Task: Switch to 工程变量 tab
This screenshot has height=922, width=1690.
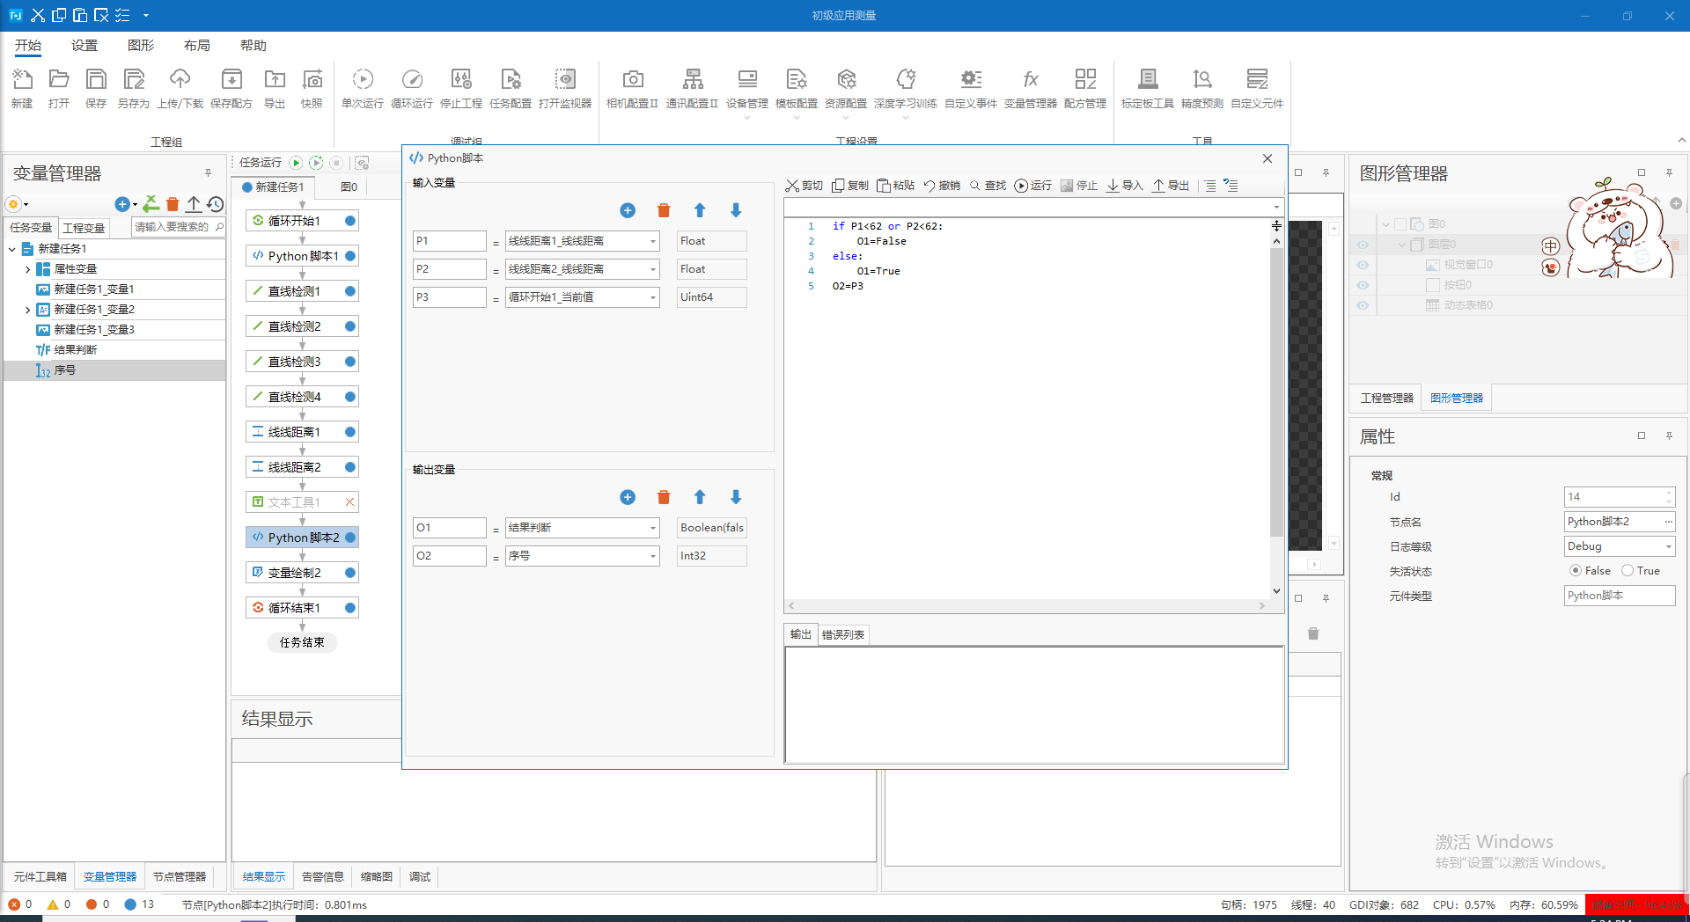Action: tap(84, 228)
